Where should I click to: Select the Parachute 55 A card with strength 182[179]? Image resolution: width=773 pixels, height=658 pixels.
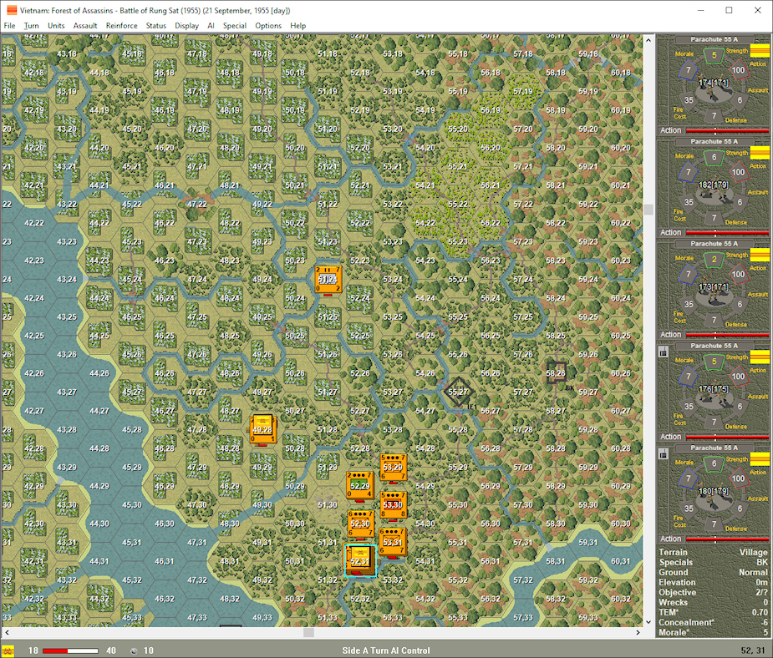tap(714, 187)
